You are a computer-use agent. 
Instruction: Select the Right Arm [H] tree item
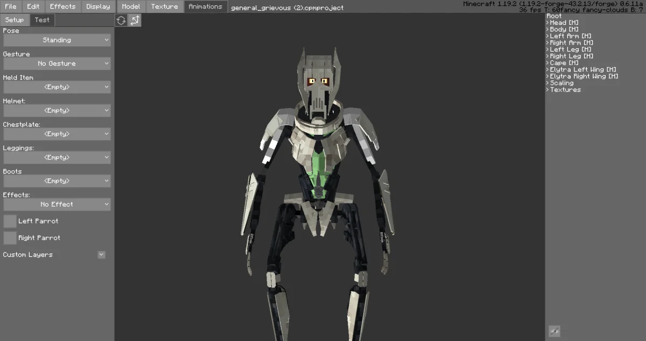coord(572,43)
